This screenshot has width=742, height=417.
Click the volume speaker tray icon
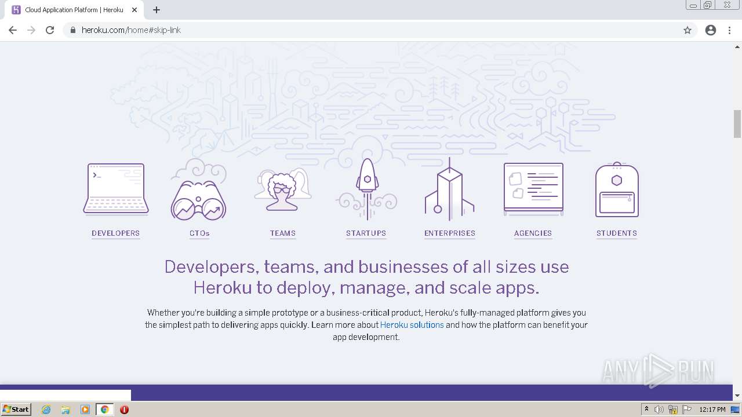(x=659, y=409)
